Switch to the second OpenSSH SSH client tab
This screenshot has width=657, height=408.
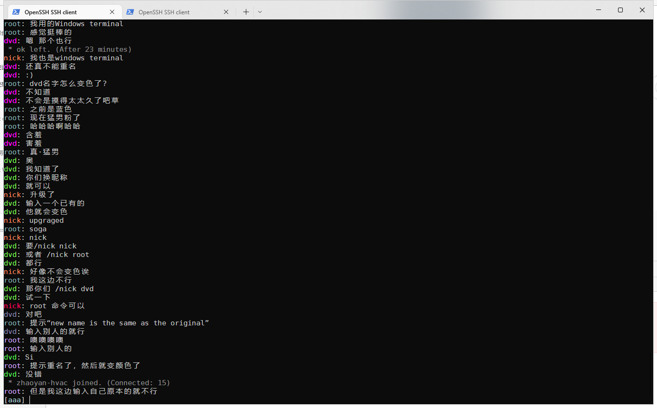coord(164,12)
